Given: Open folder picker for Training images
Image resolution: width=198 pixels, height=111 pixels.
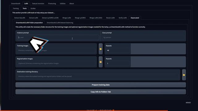Looking at the screenshot, I should [x=101, y=49].
